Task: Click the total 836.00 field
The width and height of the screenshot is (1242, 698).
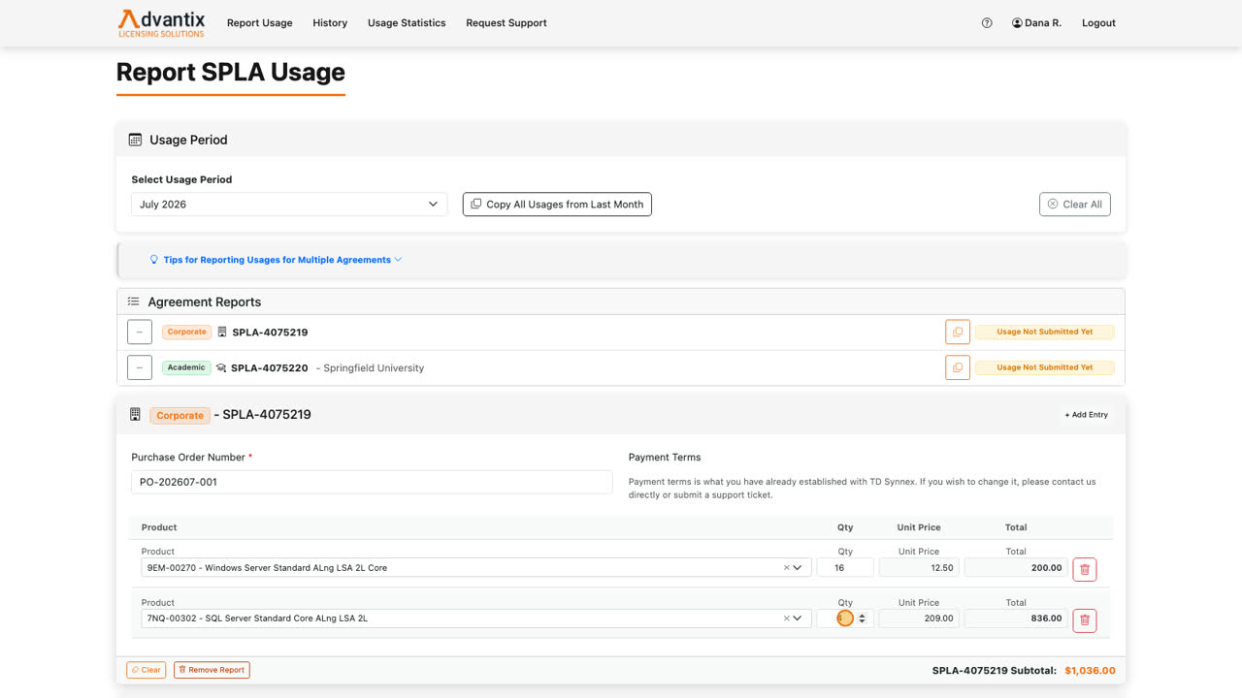Action: (1016, 619)
